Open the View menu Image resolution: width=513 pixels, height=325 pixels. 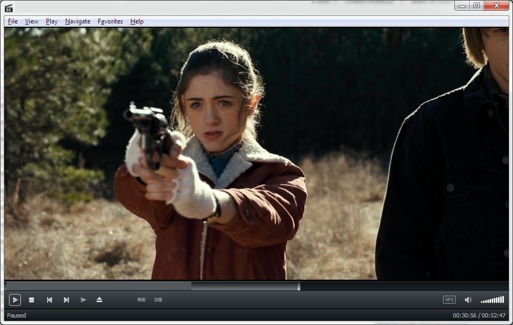point(32,21)
